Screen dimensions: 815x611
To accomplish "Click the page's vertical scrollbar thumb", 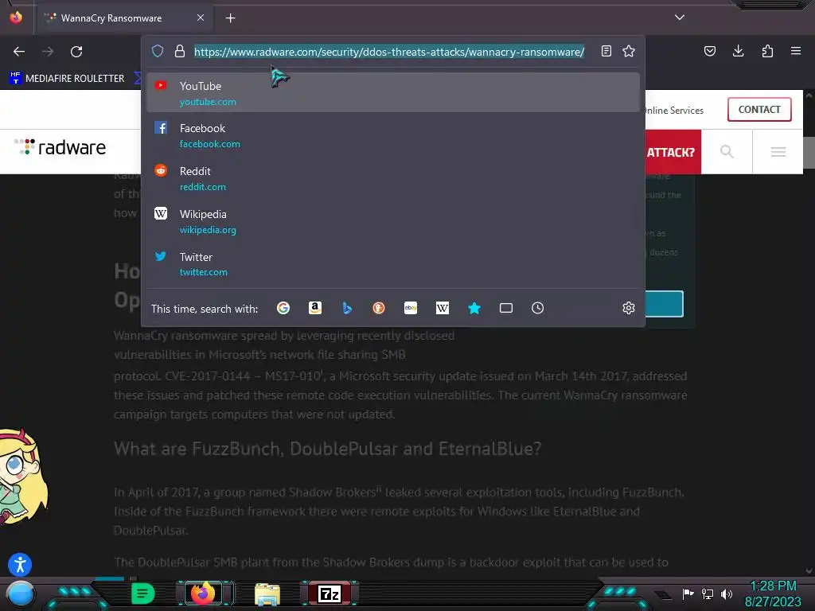I will coord(809,153).
